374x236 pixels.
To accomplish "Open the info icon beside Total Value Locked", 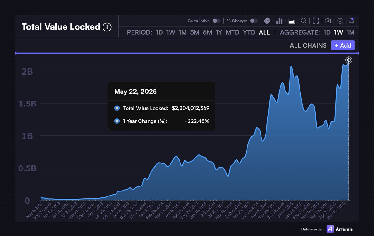I will click(x=107, y=27).
